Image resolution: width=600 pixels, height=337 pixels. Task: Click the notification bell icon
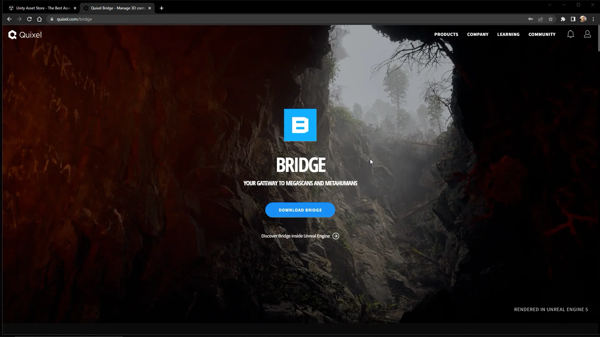pos(571,34)
